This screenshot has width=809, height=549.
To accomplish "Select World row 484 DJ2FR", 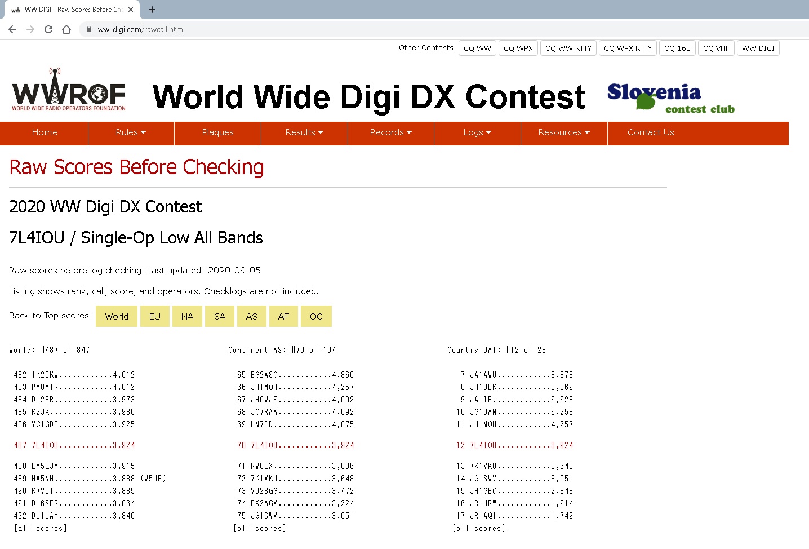I will point(74,400).
